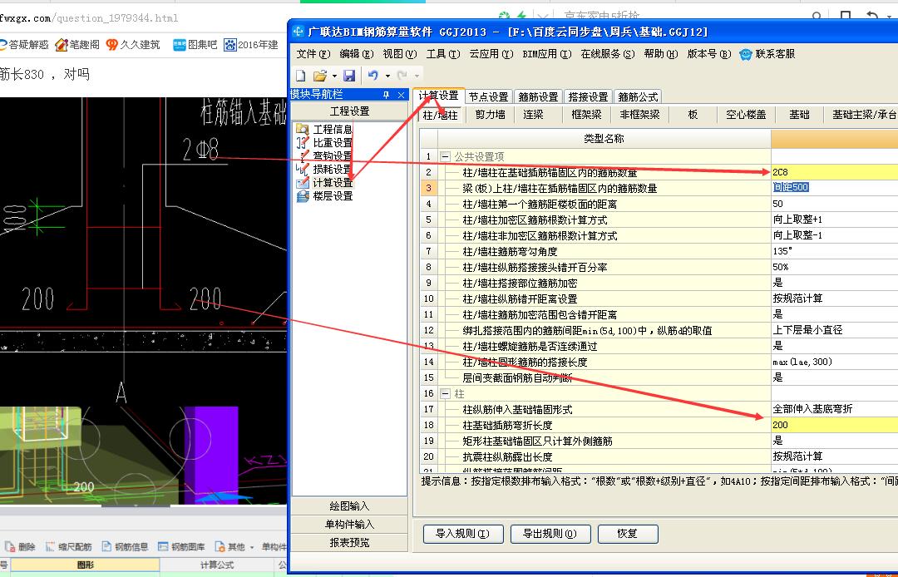Click the 联系客服 customer service icon
The height and width of the screenshot is (577, 898).
click(x=745, y=54)
